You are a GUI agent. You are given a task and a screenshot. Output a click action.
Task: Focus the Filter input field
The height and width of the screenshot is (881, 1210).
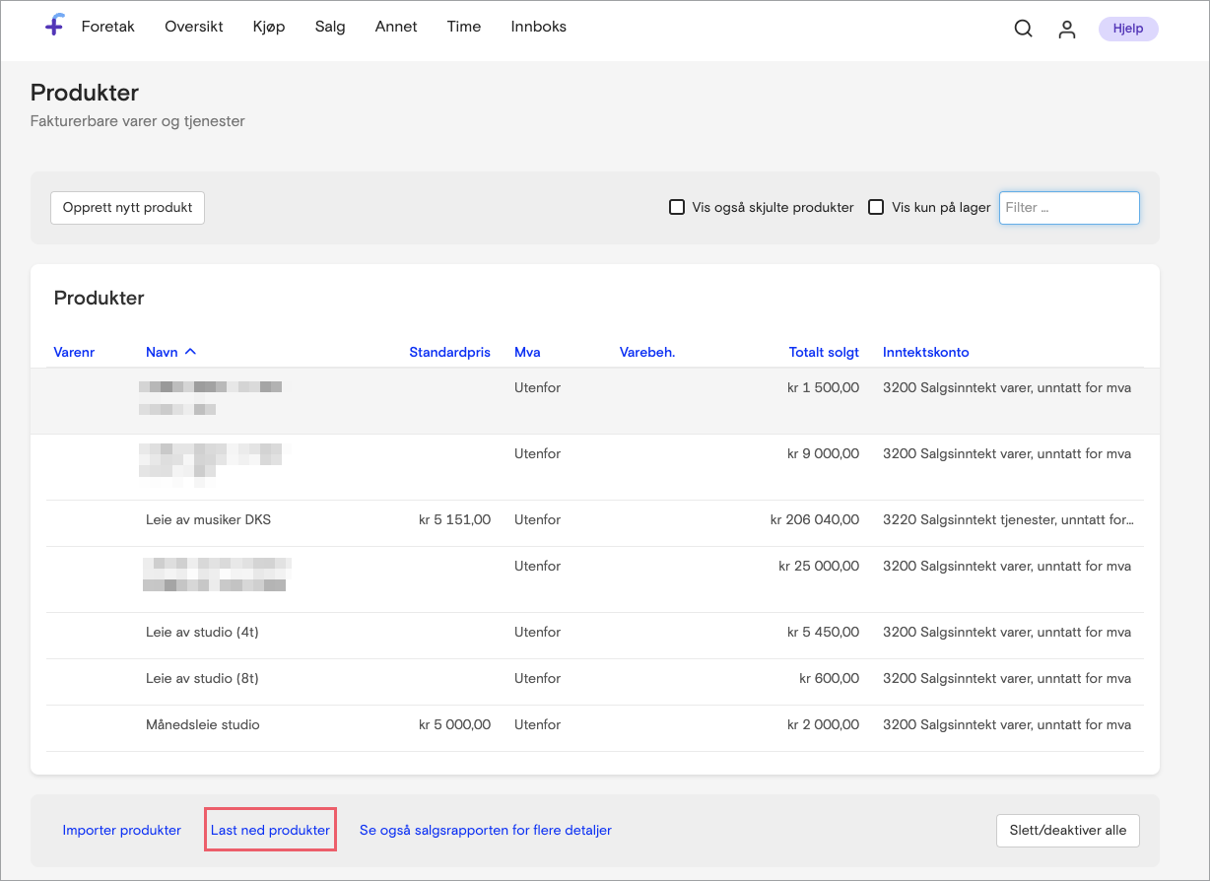pyautogui.click(x=1069, y=208)
